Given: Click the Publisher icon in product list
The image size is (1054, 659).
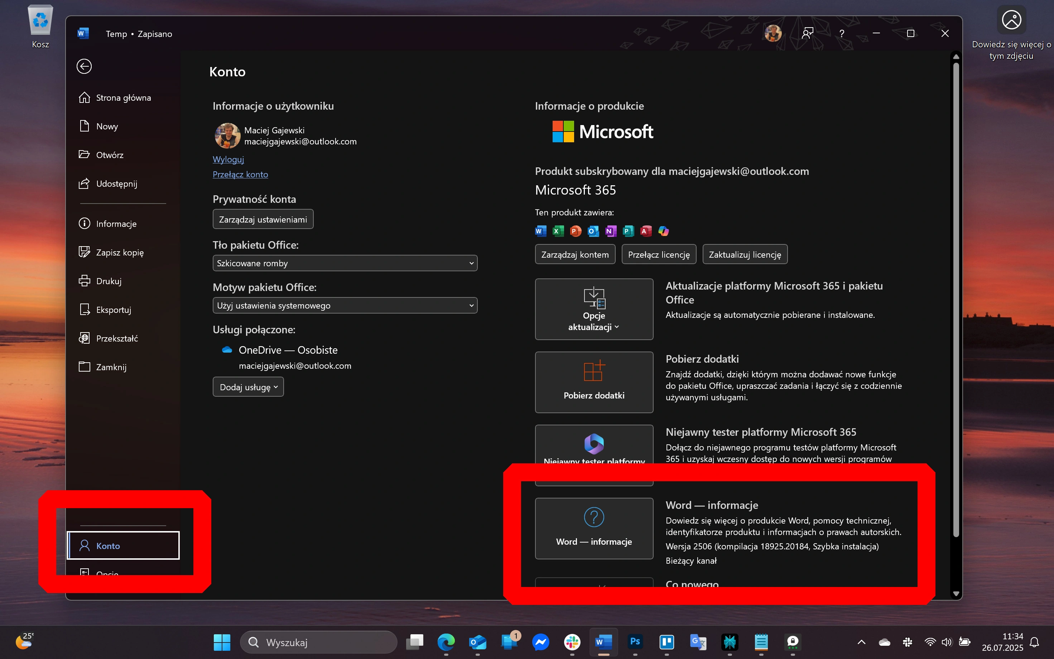Looking at the screenshot, I should 628,231.
